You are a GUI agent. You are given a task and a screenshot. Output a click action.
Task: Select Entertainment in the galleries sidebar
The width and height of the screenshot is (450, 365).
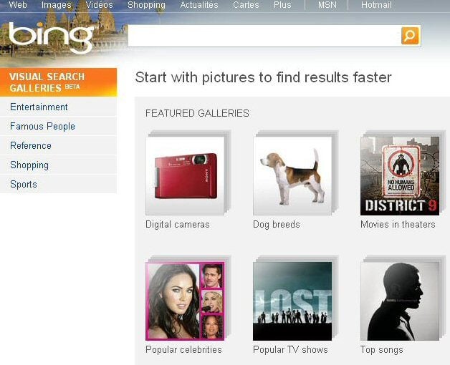click(58, 107)
